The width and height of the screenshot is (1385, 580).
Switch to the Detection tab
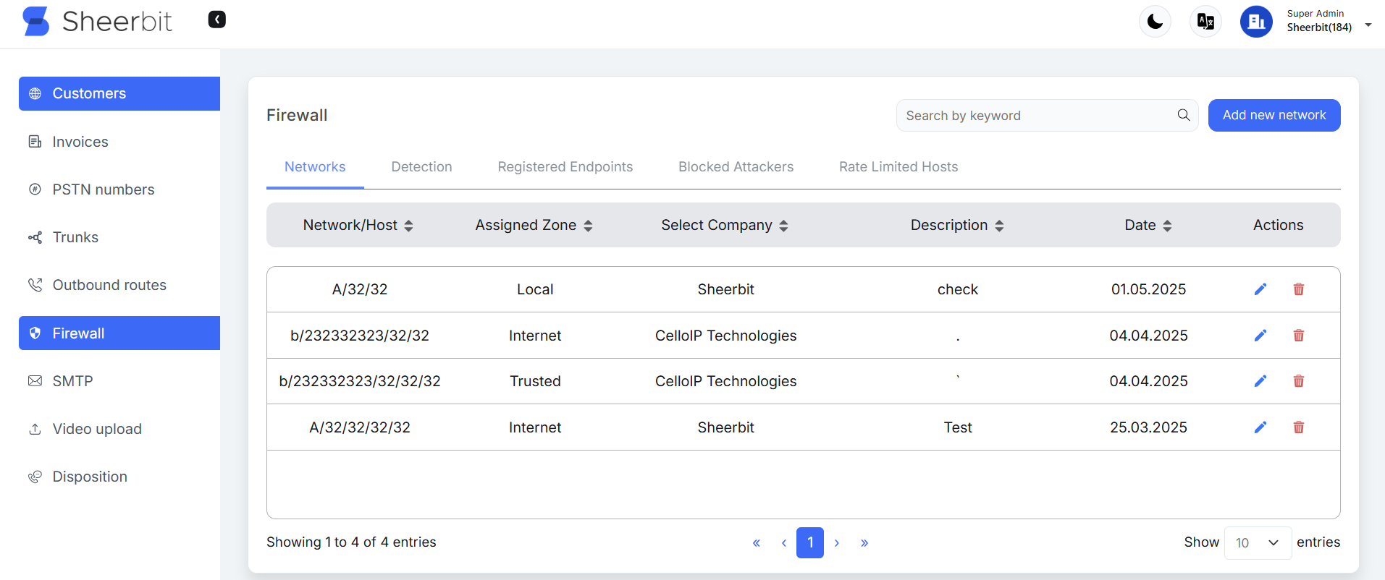(421, 167)
